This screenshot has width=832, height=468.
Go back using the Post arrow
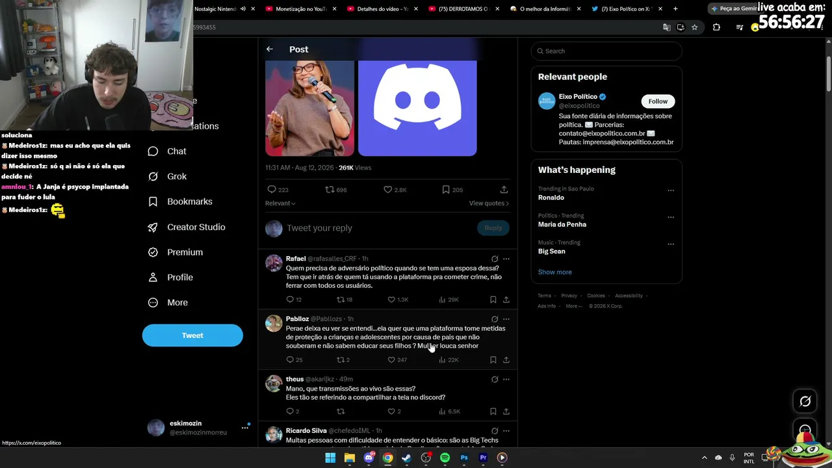pos(270,49)
